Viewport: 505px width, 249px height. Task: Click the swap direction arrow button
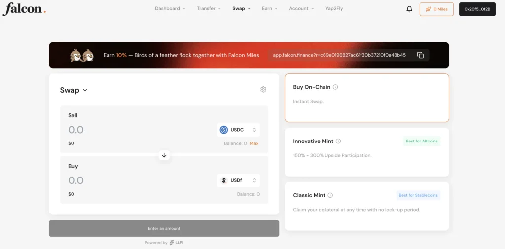[164, 155]
